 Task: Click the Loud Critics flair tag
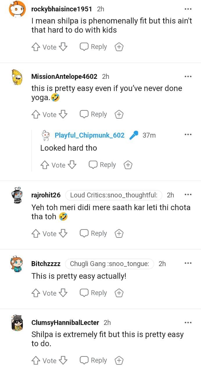click(x=114, y=195)
